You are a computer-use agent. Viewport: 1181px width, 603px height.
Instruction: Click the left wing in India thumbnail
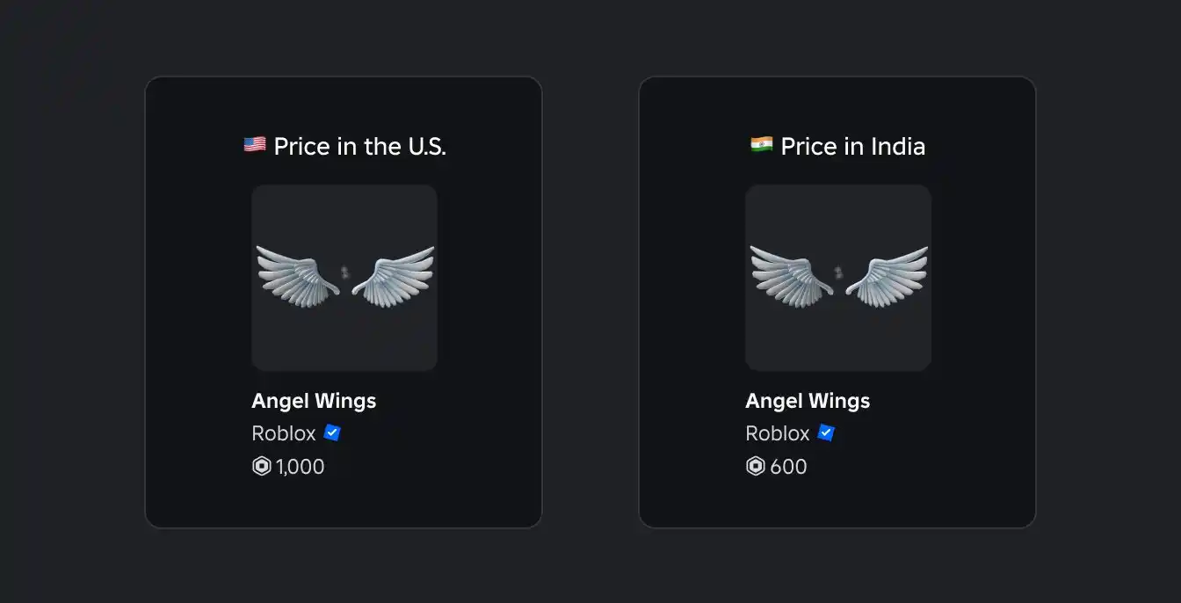[791, 276]
